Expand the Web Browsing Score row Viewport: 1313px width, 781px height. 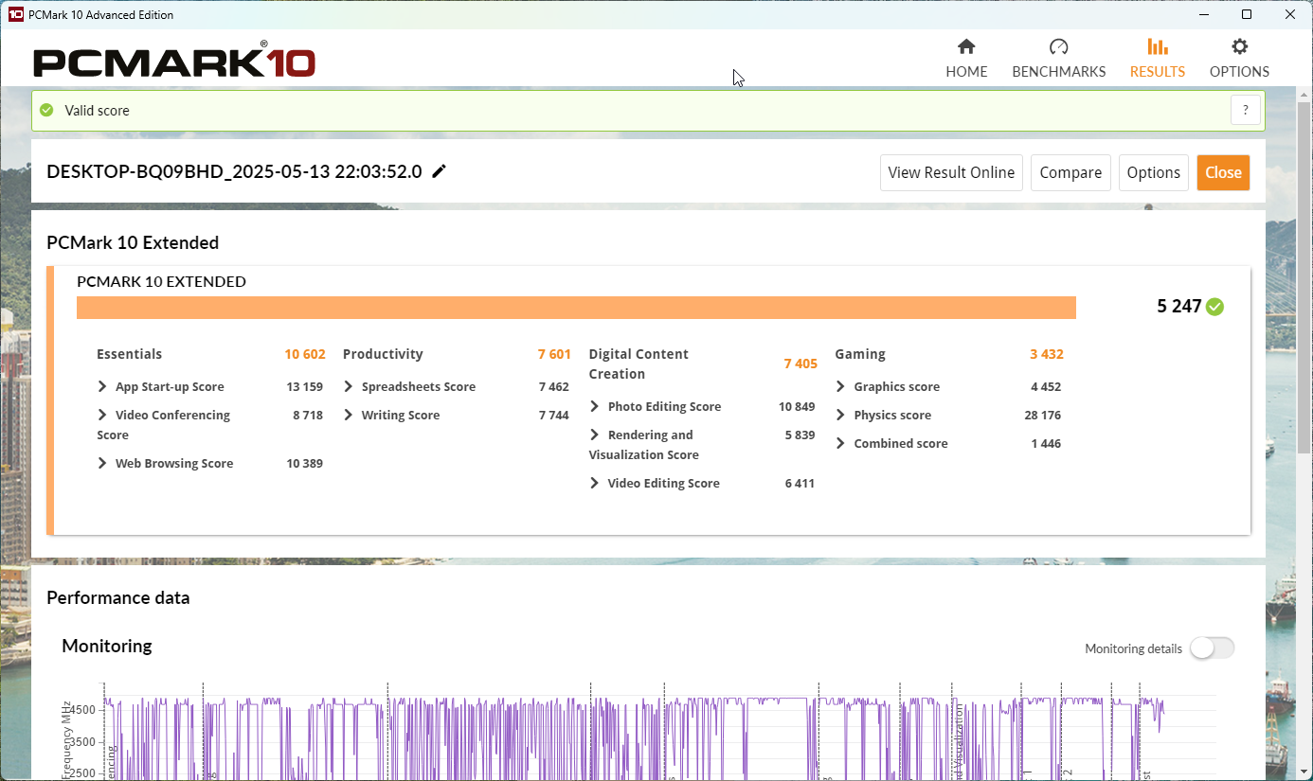[x=102, y=463]
